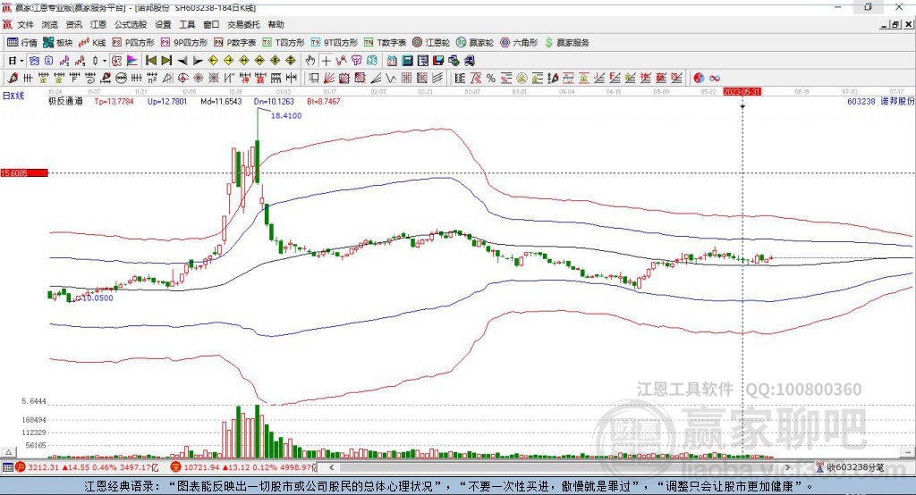Click the horizontal scrollbar left arrow

point(331,467)
